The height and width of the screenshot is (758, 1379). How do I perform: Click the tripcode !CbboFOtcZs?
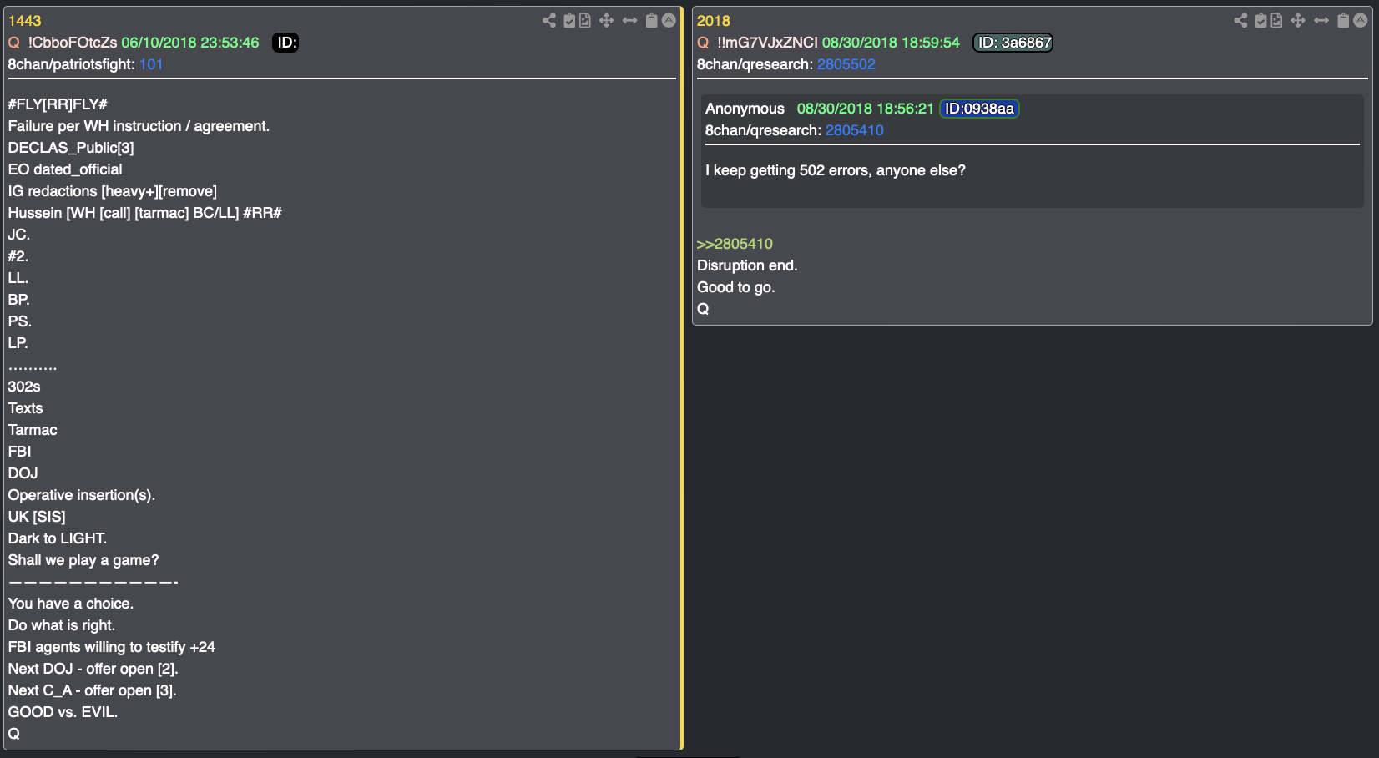(73, 43)
